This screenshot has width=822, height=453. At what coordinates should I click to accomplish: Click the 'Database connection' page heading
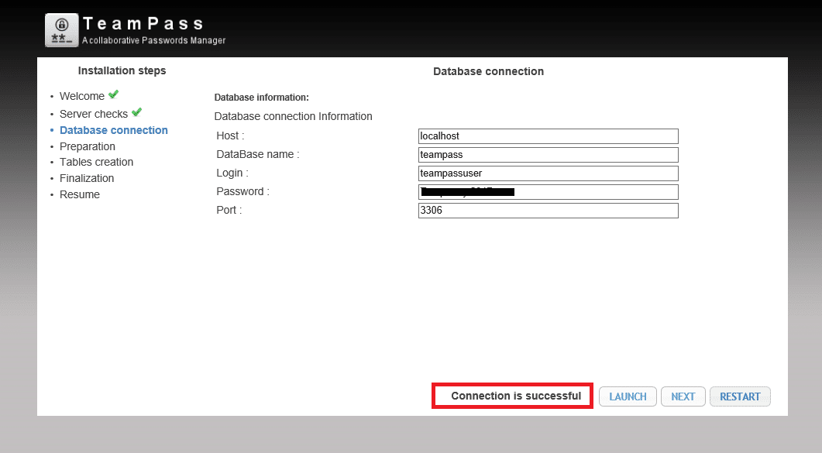tap(488, 72)
